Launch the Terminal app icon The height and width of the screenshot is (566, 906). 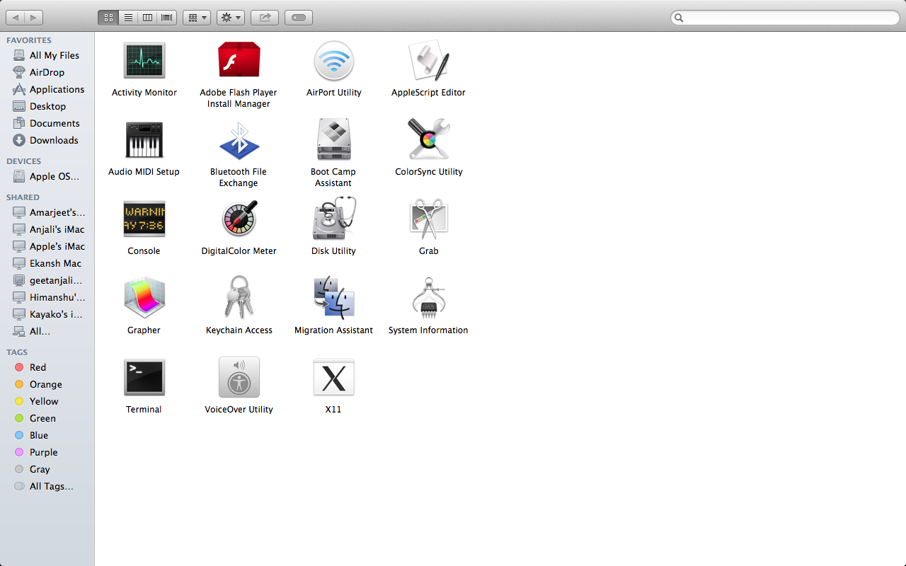[x=144, y=377]
